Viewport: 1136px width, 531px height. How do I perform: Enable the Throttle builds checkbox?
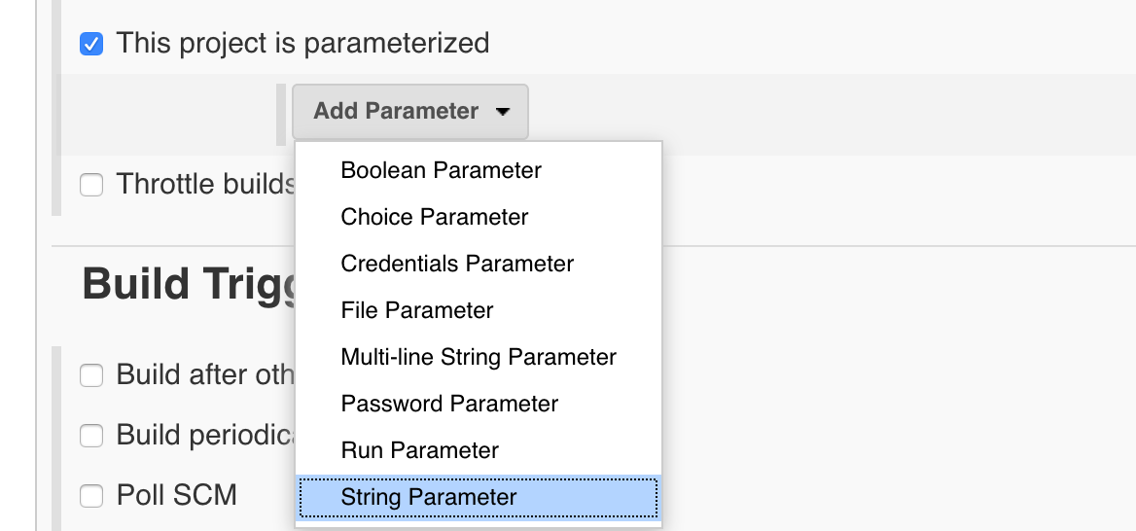point(91,184)
